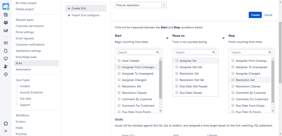Image resolution: width=282 pixels, height=136 pixels.
Task: Check Issue Created in Start list
Action: pos(119,61)
